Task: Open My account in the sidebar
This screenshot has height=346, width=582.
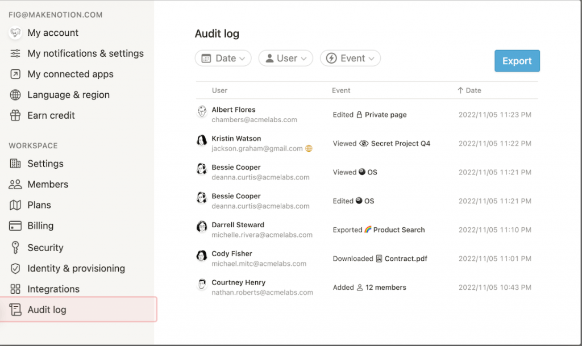Action: [x=53, y=33]
